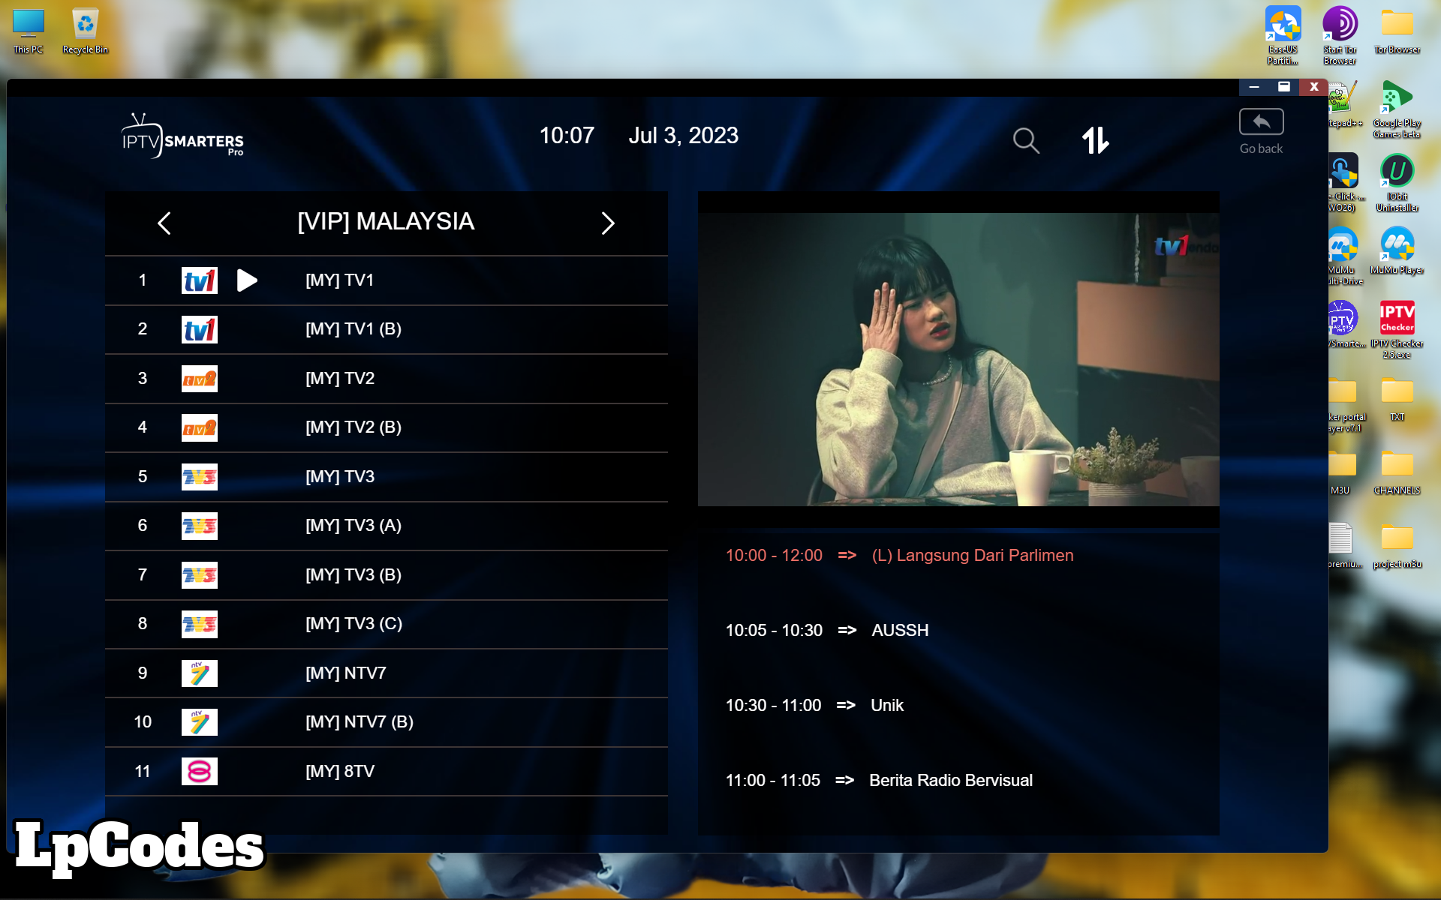Open the IPTV Checker desktop icon
Screen dimensions: 1441x900
[x=1397, y=318]
